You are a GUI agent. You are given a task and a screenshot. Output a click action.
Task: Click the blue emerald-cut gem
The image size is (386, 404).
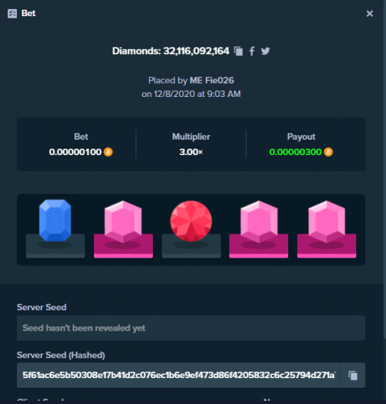click(x=55, y=221)
